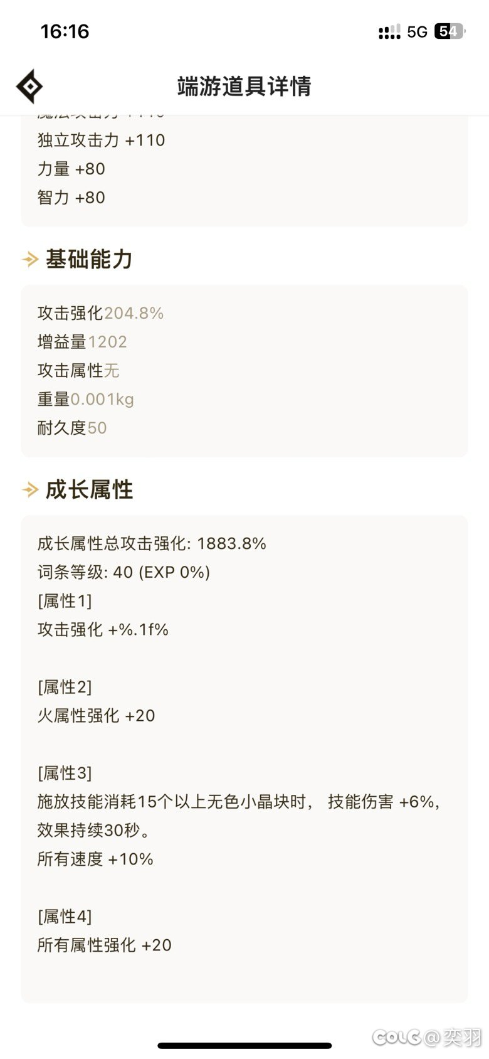Tap the home indicator bar at bottom
This screenshot has width=489, height=1059.
click(244, 1046)
